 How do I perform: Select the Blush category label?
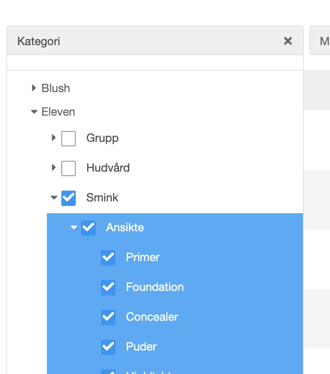tap(56, 88)
